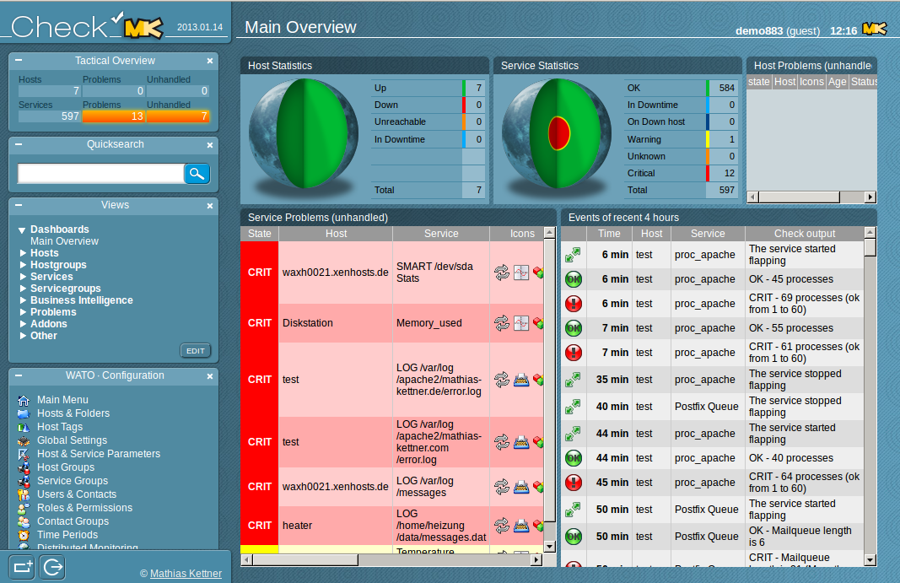This screenshot has height=583, width=900.
Task: Expand the Hostgroups tree in Views
Action: pyautogui.click(x=23, y=265)
